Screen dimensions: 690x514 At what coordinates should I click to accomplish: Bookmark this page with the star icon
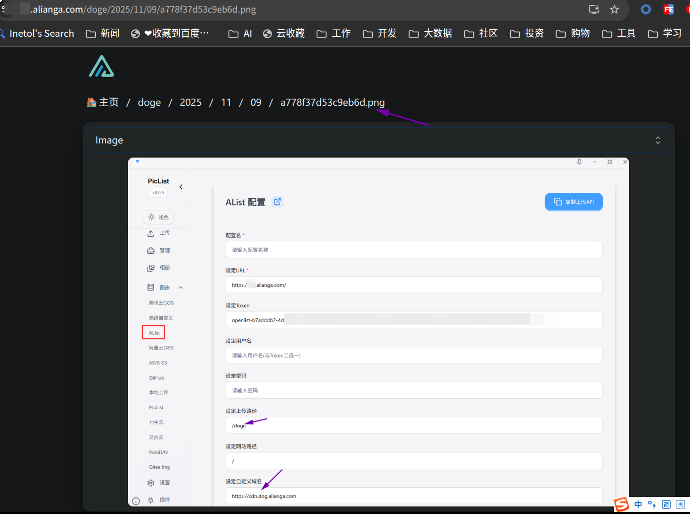(x=614, y=10)
